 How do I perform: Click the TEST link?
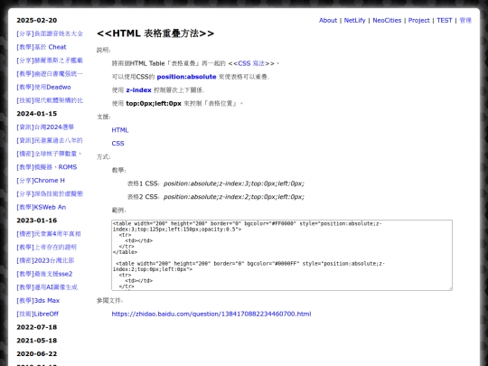(x=444, y=21)
